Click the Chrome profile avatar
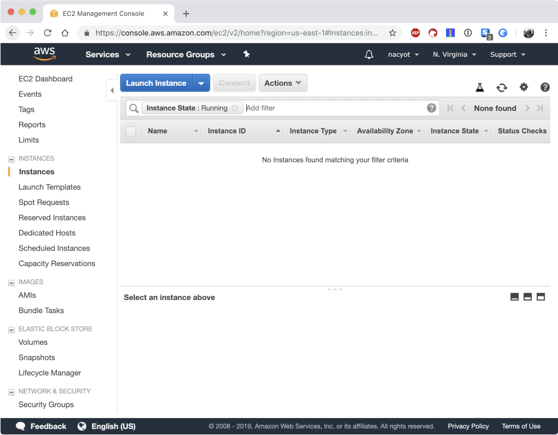The image size is (558, 435). (x=528, y=33)
